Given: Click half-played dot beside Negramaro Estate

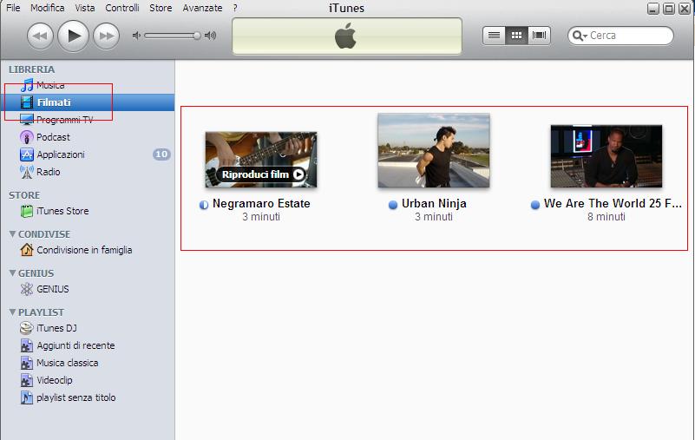Looking at the screenshot, I should click(203, 205).
